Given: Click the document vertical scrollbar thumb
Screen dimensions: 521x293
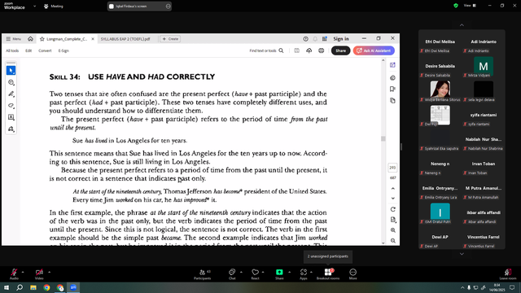Looking at the screenshot, I should 383,138.
